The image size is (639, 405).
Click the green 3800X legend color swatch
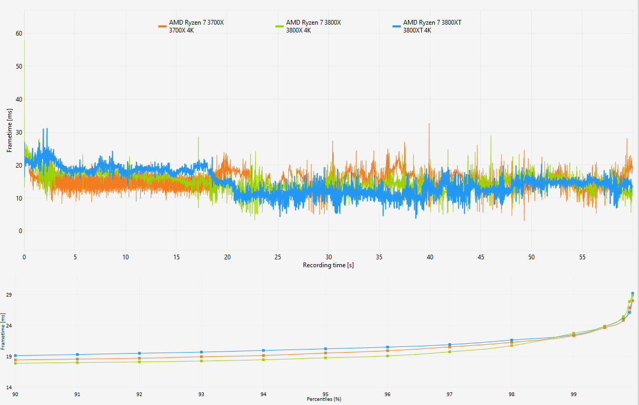click(x=279, y=26)
